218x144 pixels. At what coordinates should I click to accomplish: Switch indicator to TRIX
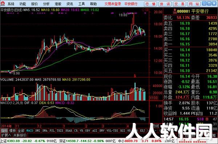coord(60,131)
